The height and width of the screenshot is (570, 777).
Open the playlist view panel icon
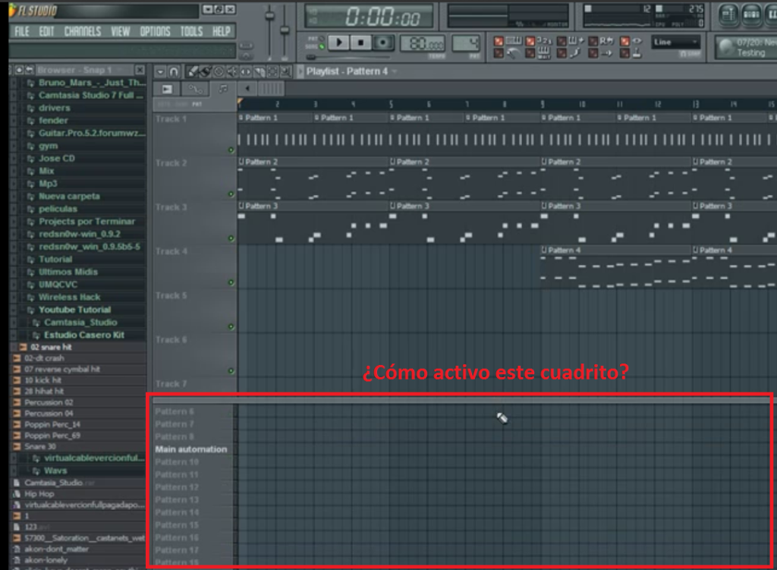coord(728,14)
